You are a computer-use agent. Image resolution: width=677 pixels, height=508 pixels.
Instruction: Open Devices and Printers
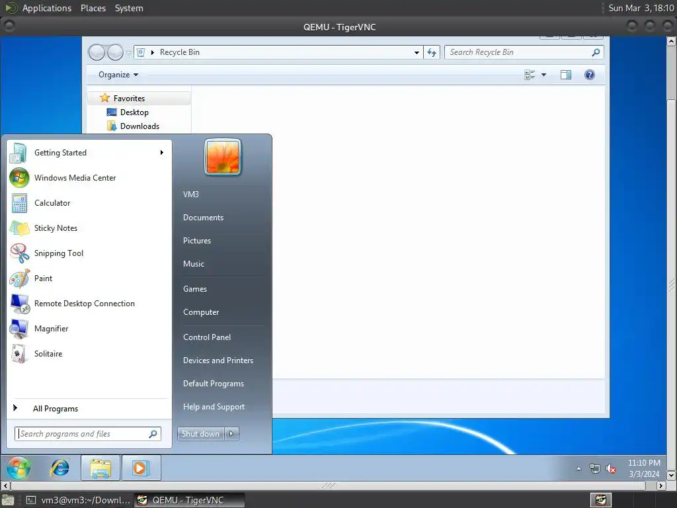click(218, 360)
